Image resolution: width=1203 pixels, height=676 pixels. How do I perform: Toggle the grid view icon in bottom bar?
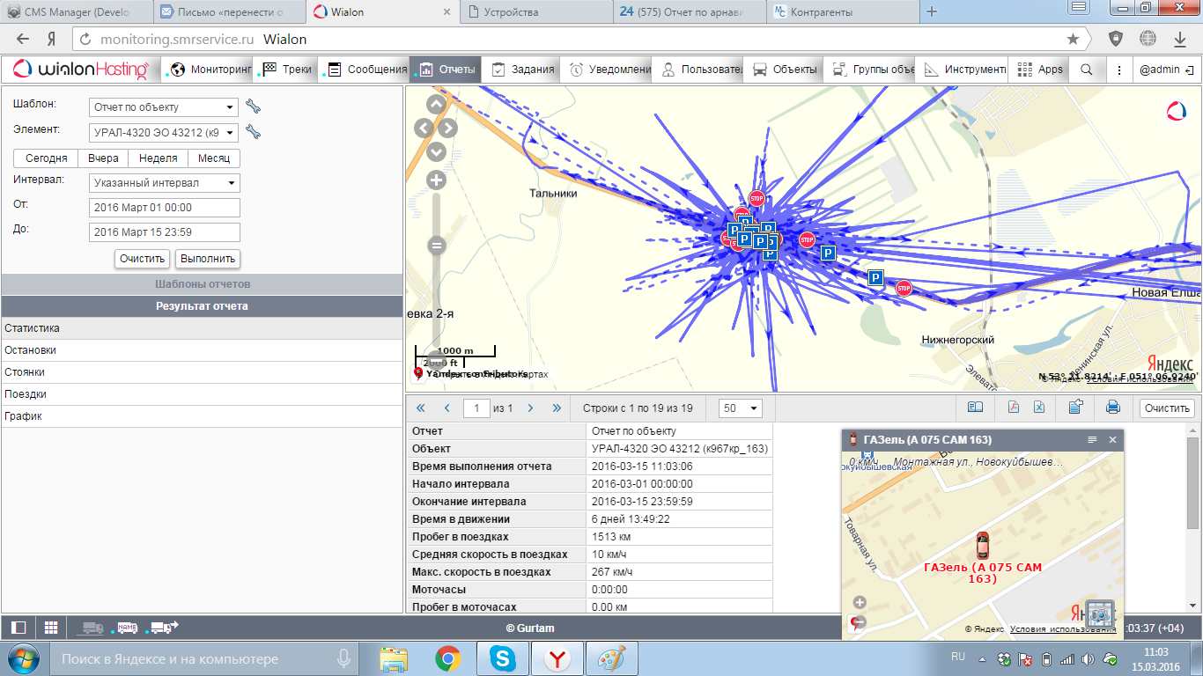point(51,628)
